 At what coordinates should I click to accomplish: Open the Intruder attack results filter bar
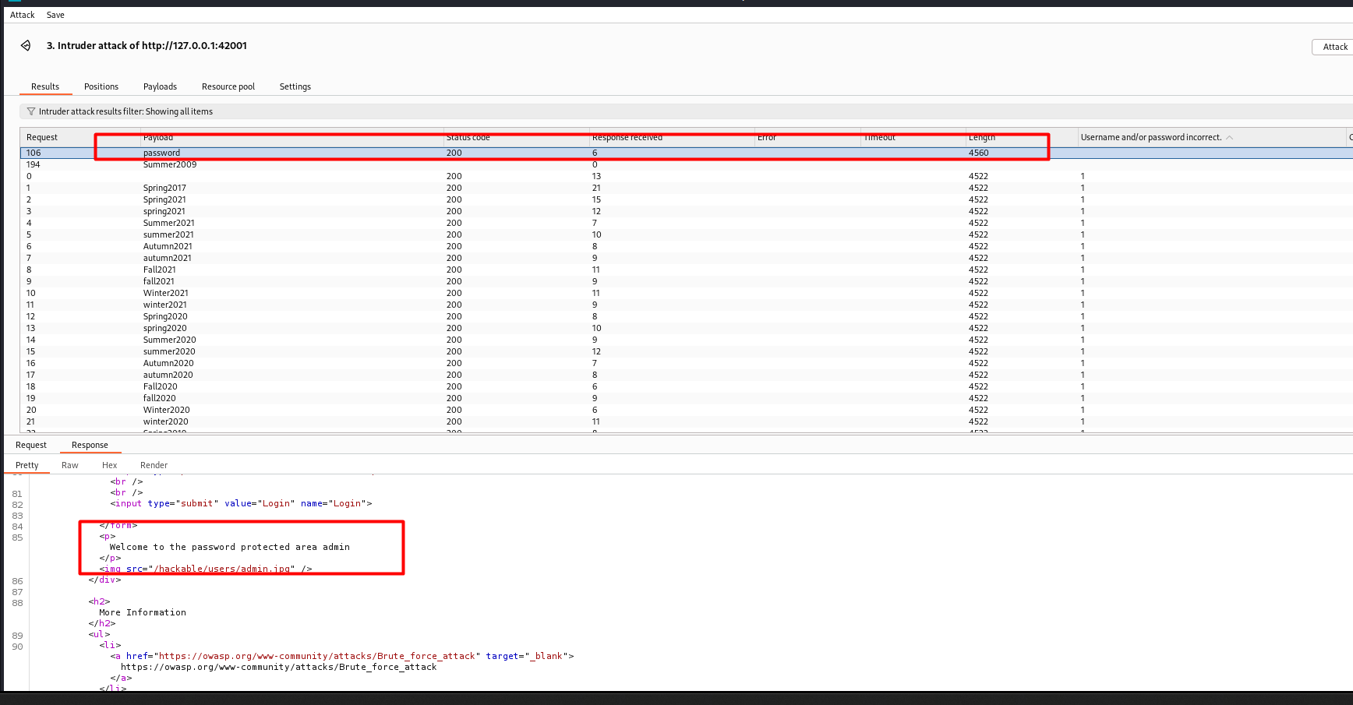125,111
